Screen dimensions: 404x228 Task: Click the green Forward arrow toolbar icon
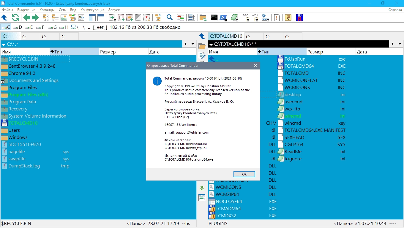coord(35,18)
